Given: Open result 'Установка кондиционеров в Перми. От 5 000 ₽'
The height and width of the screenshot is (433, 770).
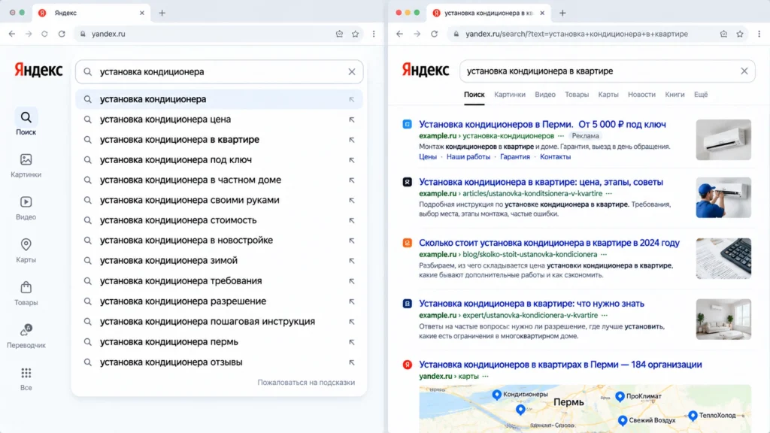Looking at the screenshot, I should point(542,124).
